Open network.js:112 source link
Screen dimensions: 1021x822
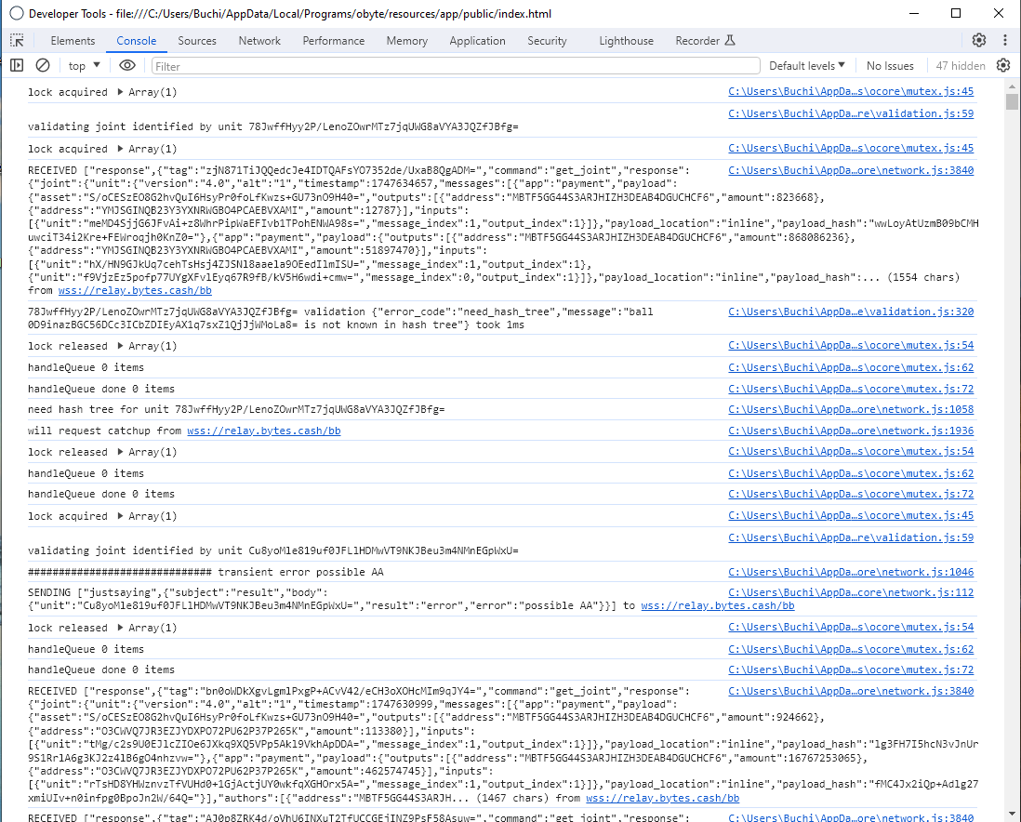(851, 592)
